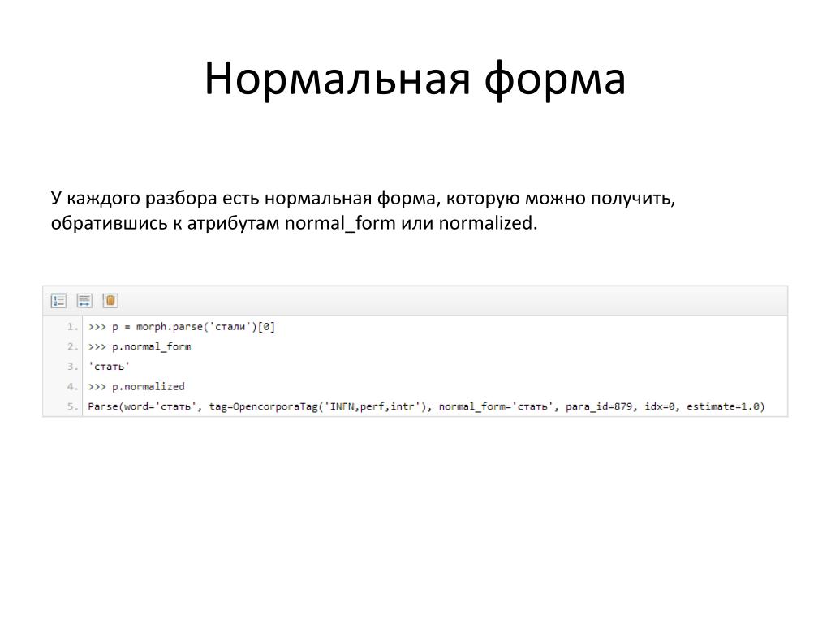Click line number 5 in code gutter
The height and width of the screenshot is (623, 831).
(72, 407)
